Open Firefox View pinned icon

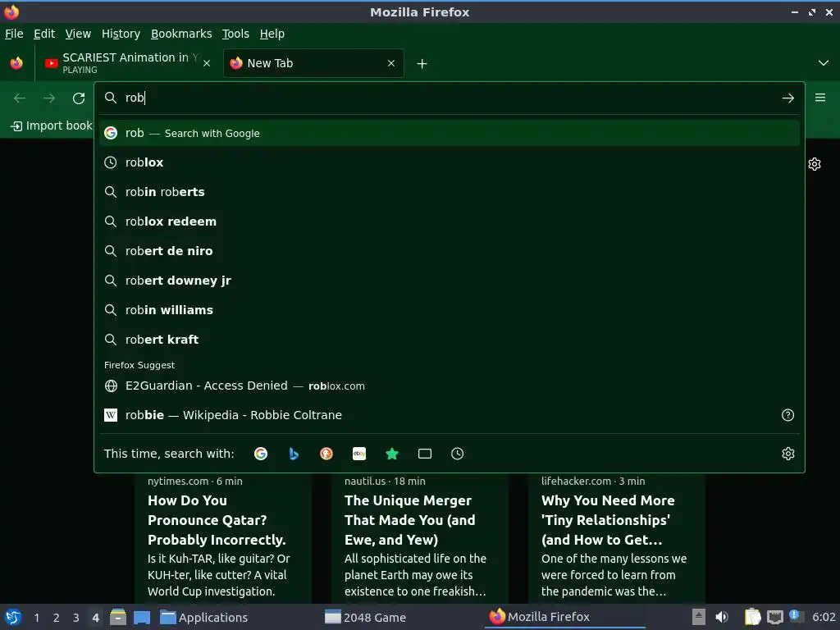click(x=16, y=63)
